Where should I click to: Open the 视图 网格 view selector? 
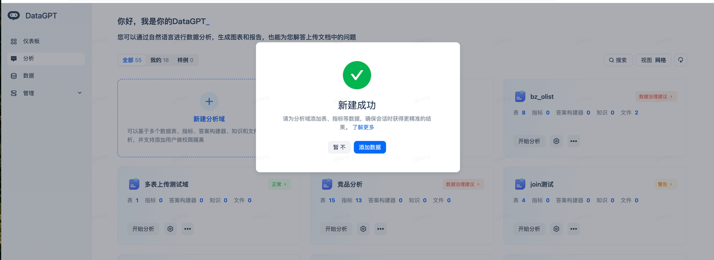click(653, 60)
